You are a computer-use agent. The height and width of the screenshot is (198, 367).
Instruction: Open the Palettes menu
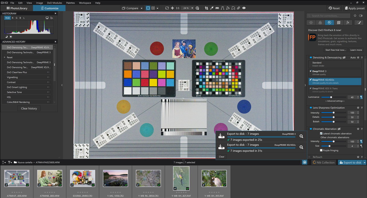[71, 3]
